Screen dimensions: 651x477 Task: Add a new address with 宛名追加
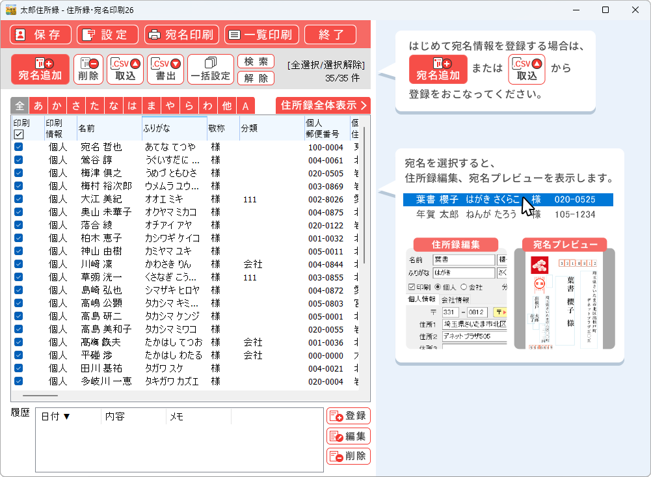(x=40, y=69)
